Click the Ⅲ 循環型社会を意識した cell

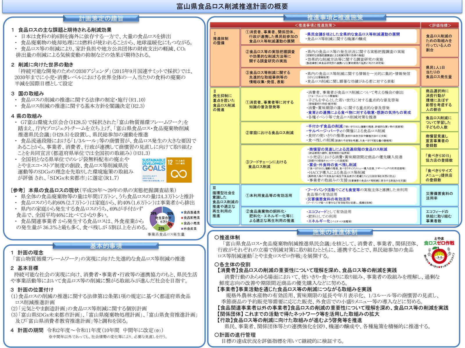point(225,205)
